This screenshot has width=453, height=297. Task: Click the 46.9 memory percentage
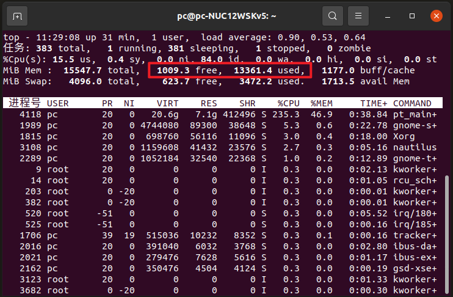pos(322,114)
